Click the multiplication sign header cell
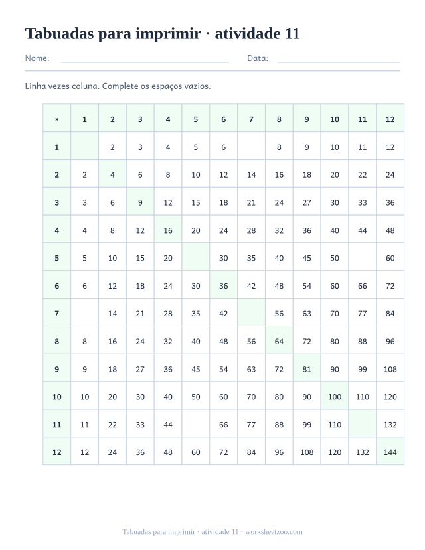Image resolution: width=425 pixels, height=550 pixels. (x=57, y=118)
